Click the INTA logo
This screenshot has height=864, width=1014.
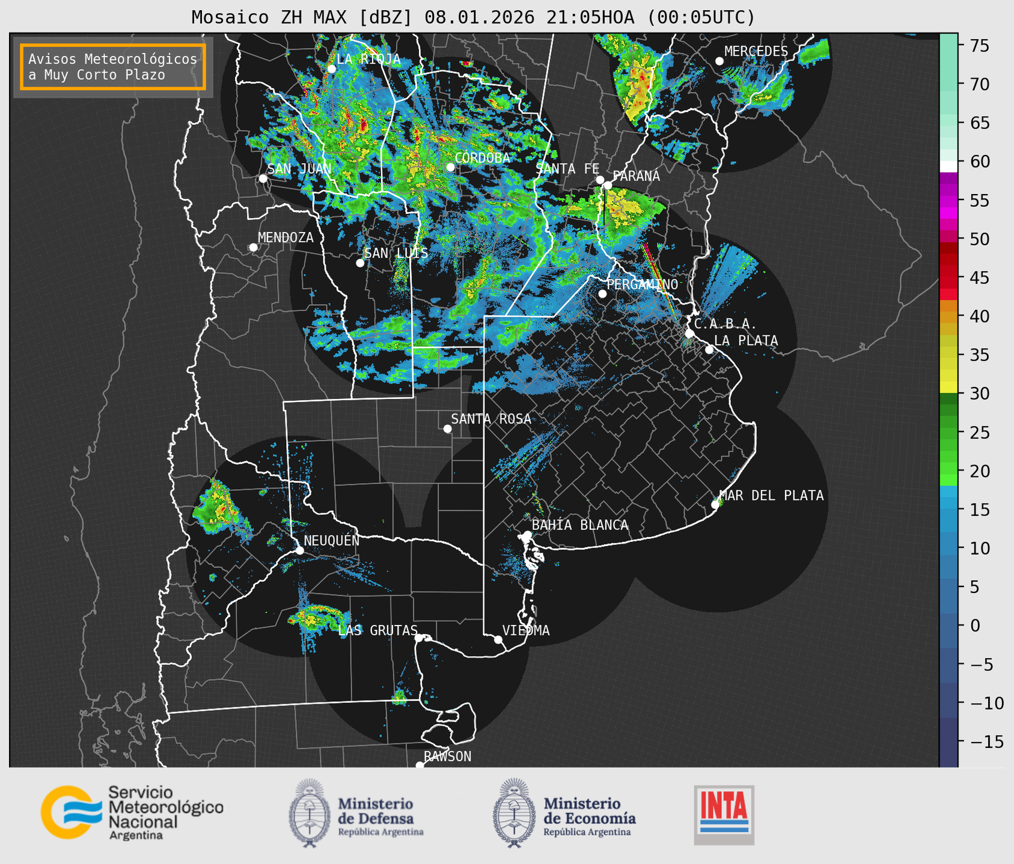coord(724,815)
